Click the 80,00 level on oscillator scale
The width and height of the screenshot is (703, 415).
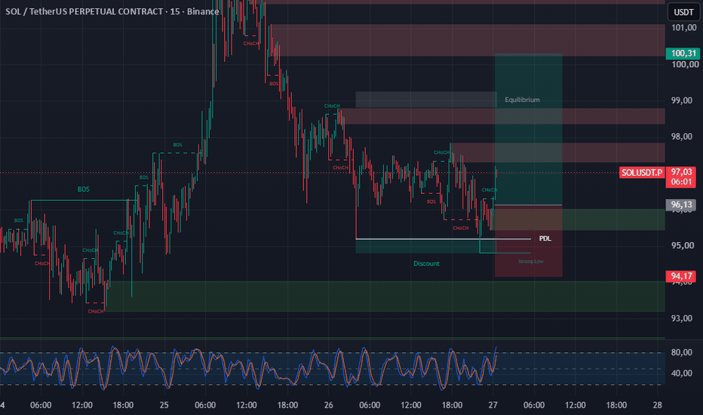(x=681, y=352)
